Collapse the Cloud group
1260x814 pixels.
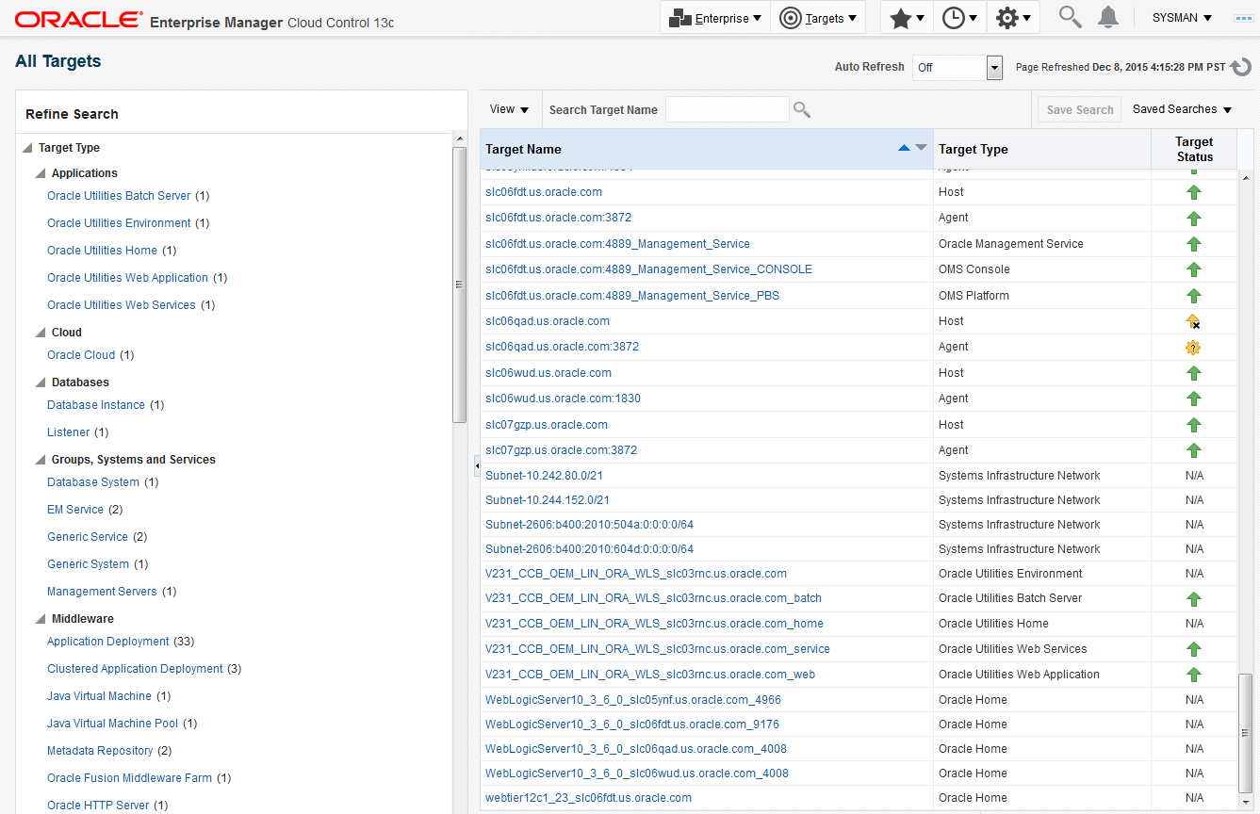41,333
